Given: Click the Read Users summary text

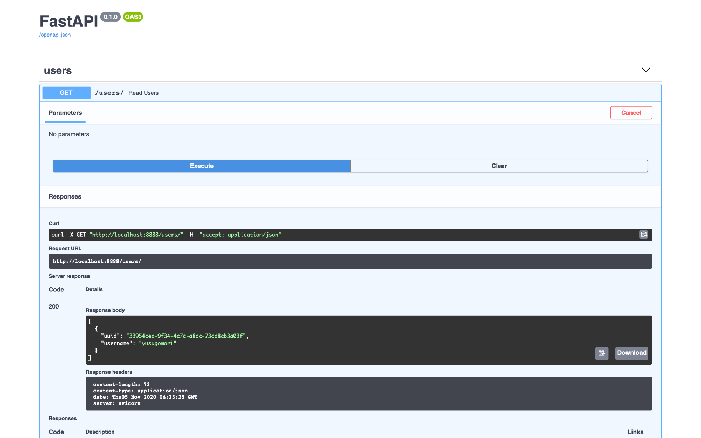Looking at the screenshot, I should pyautogui.click(x=143, y=93).
